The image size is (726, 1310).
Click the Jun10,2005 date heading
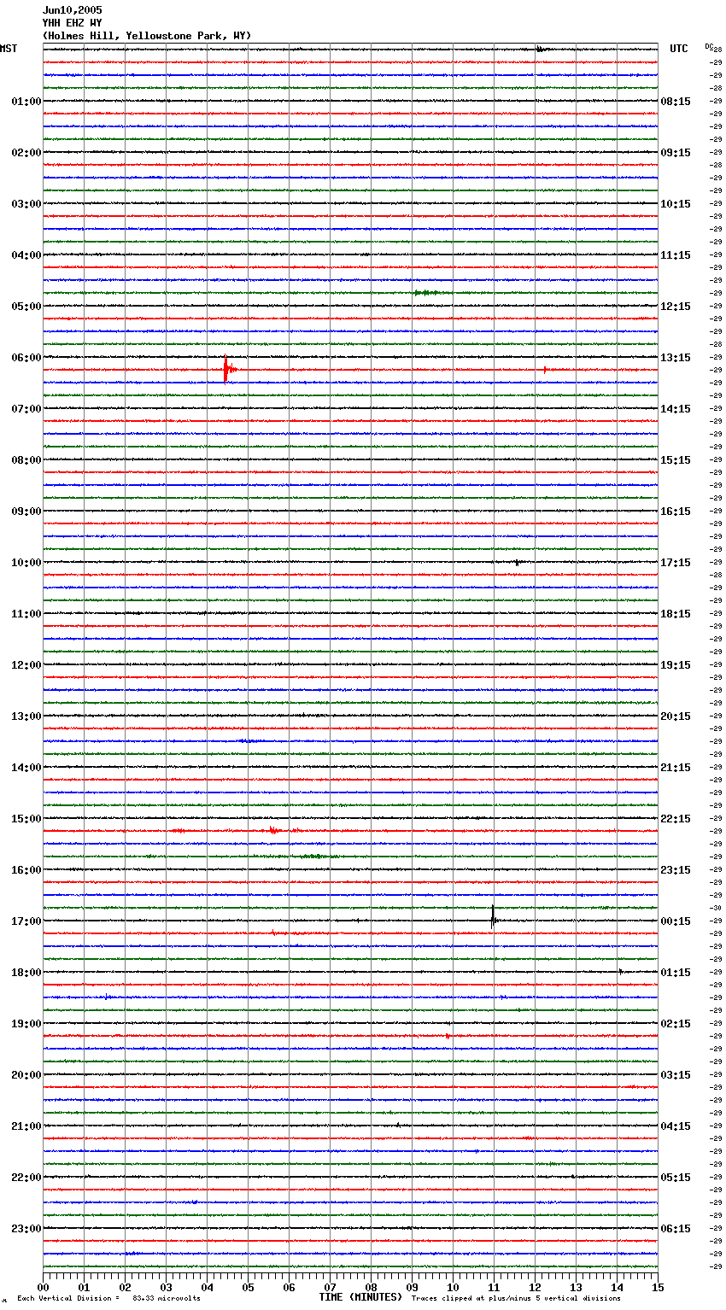[72, 10]
